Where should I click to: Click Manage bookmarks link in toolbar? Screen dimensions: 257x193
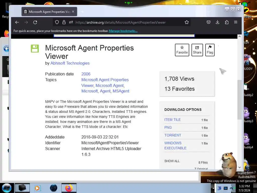[123, 31]
